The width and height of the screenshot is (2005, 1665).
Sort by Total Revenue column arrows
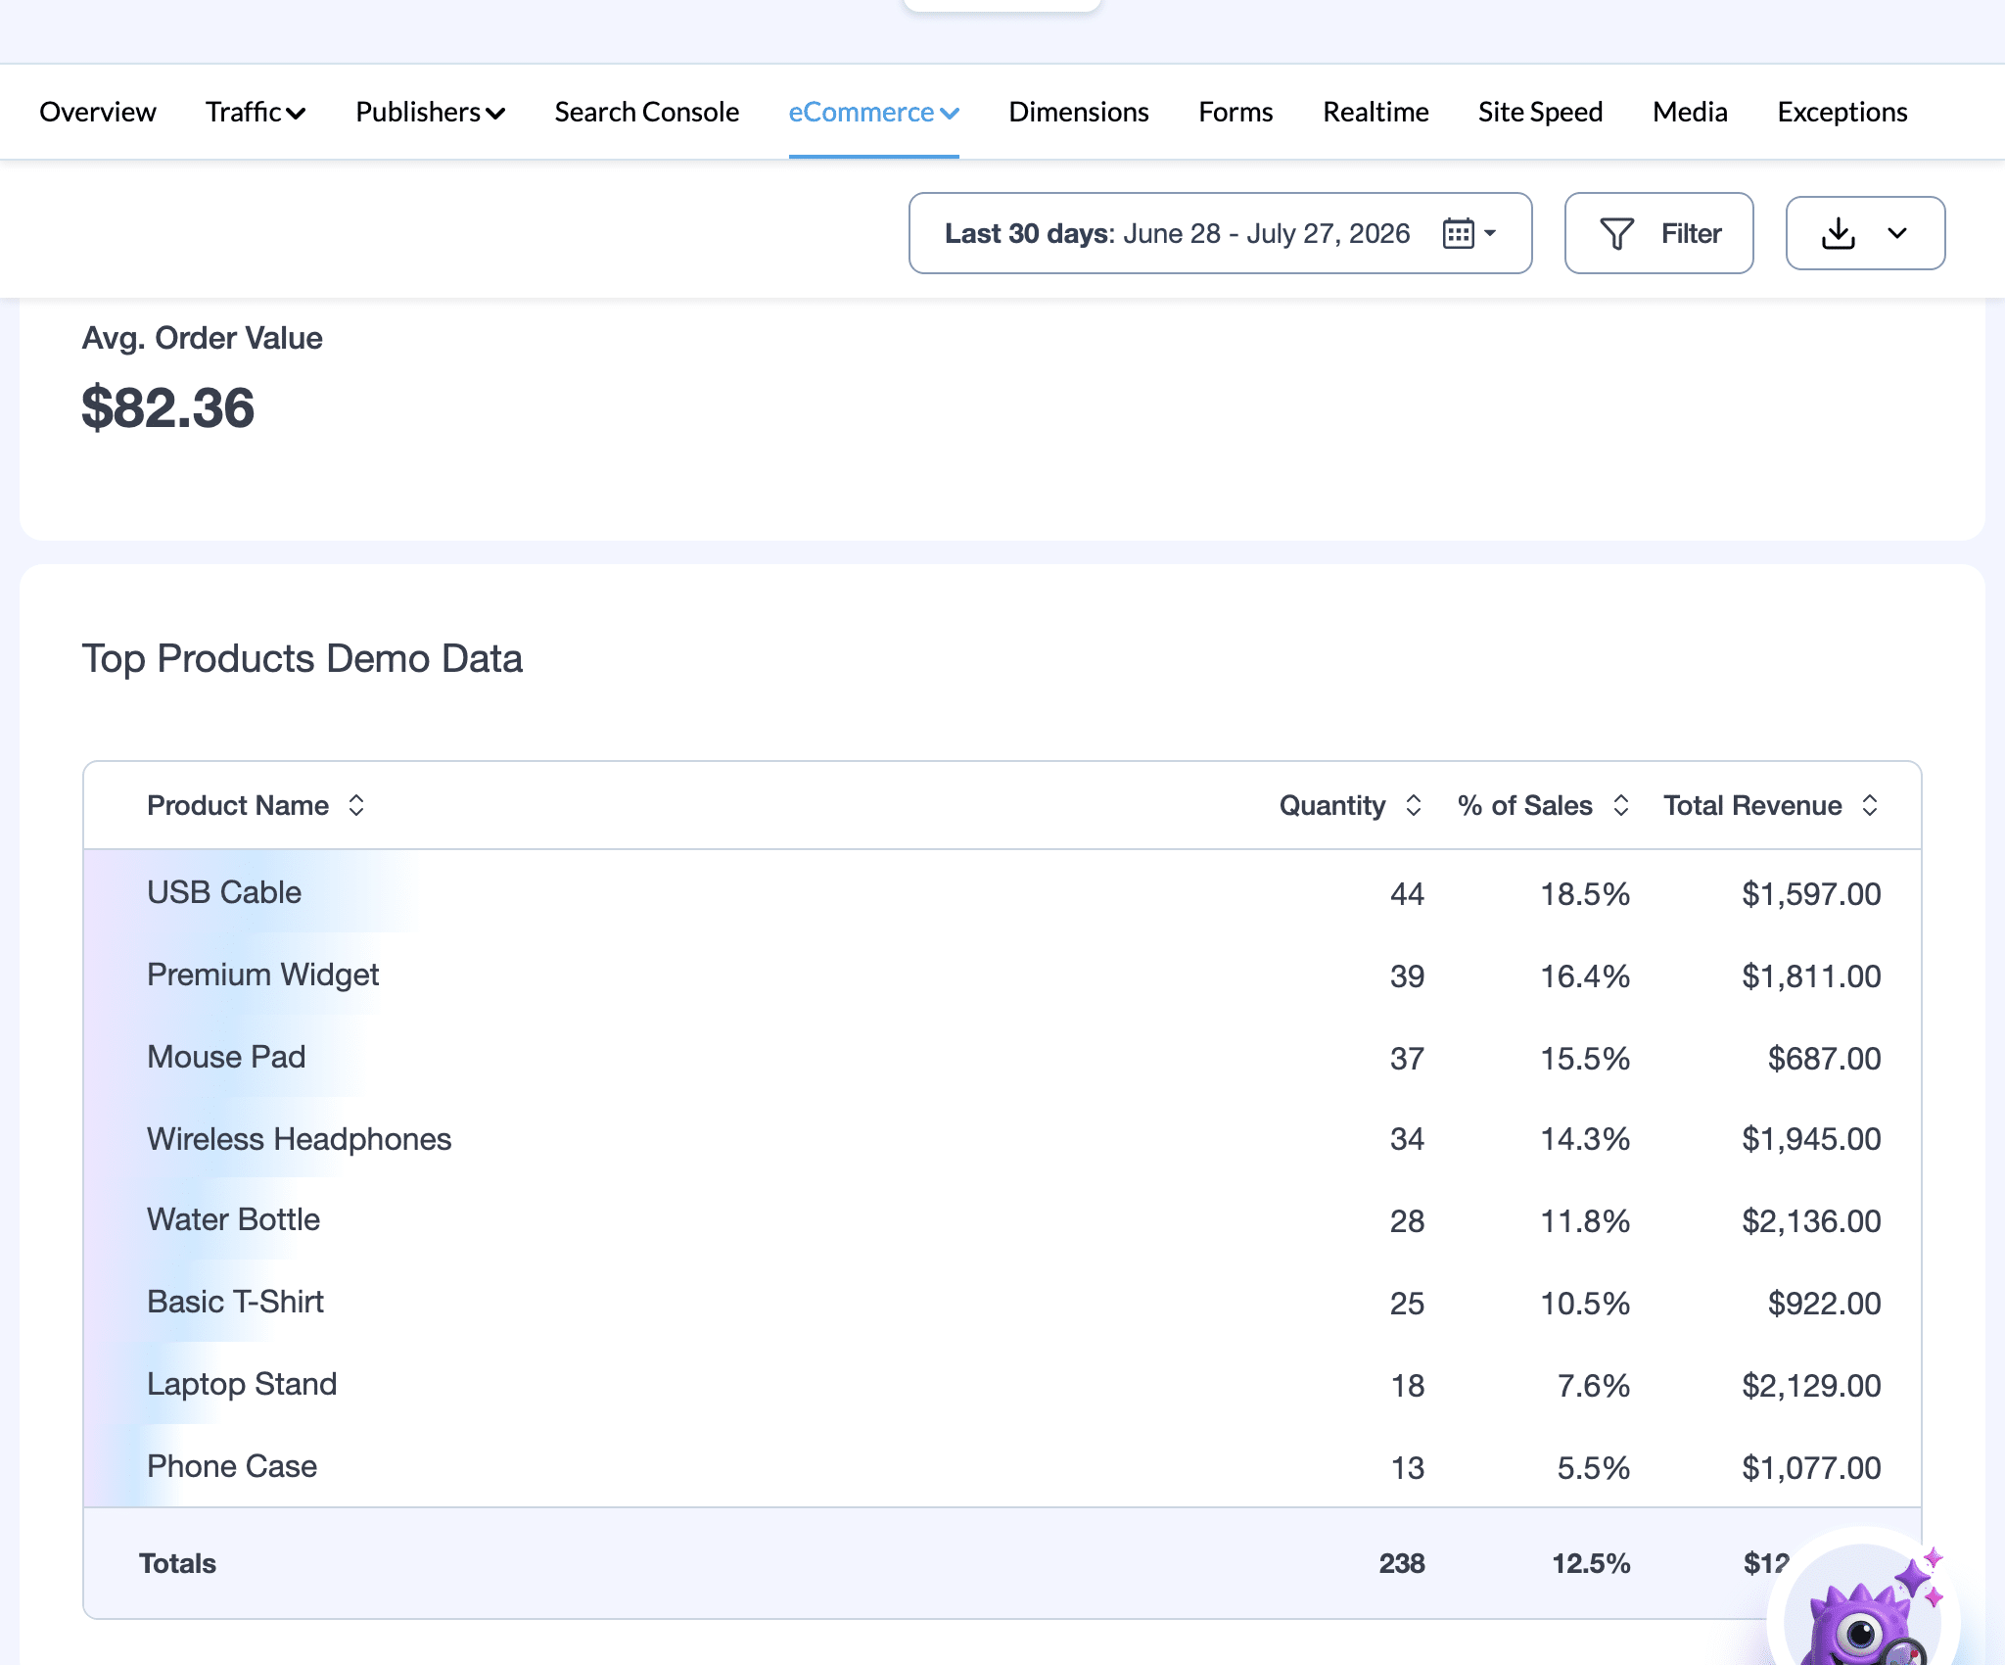[x=1869, y=805]
